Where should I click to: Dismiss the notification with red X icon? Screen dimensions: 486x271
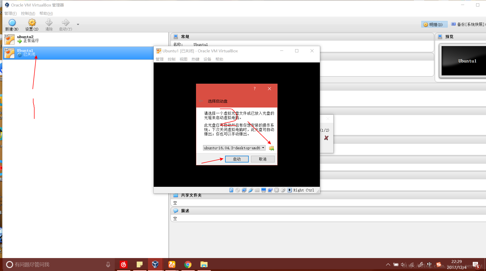coord(326,138)
